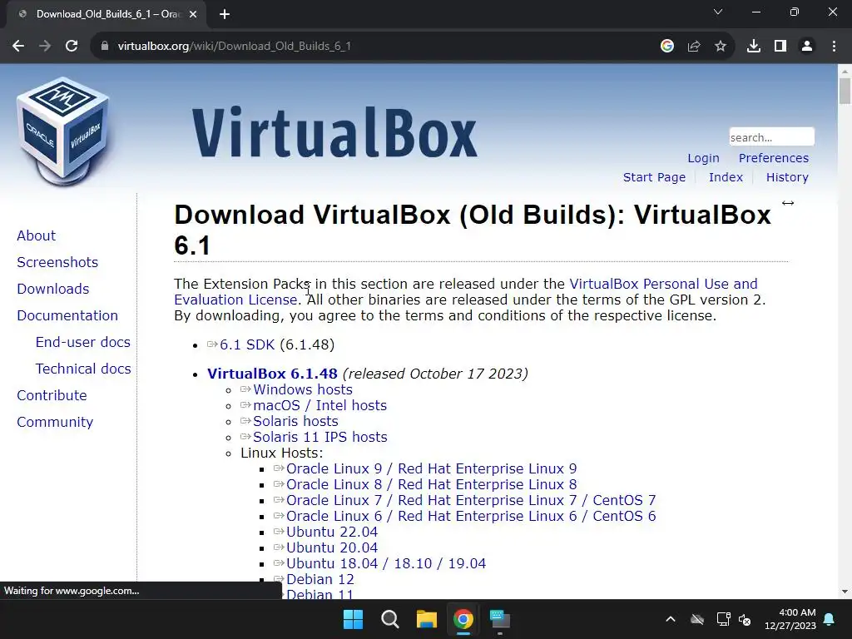Open VirtualBox 6.1.48 release link
This screenshot has height=639, width=852.
(x=272, y=374)
